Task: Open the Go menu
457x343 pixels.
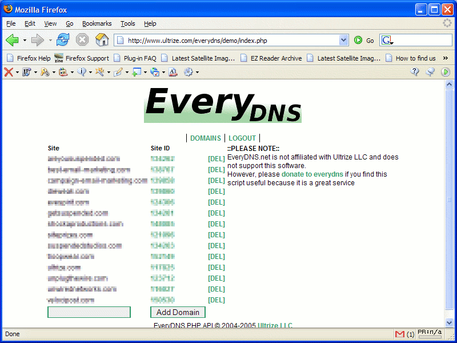Action: click(x=69, y=23)
